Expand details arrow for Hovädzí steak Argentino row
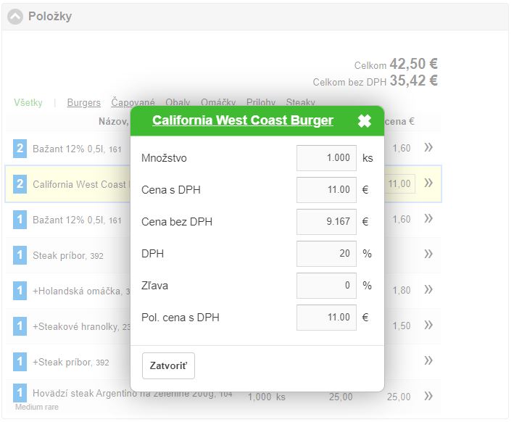This screenshot has height=422, width=514. (428, 396)
